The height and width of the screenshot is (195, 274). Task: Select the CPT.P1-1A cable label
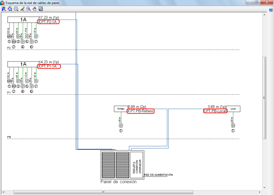(49, 66)
